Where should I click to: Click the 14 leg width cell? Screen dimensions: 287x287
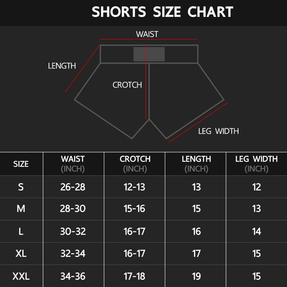(x=257, y=231)
